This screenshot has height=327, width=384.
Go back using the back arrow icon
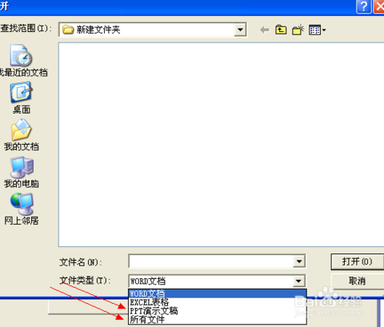265,30
